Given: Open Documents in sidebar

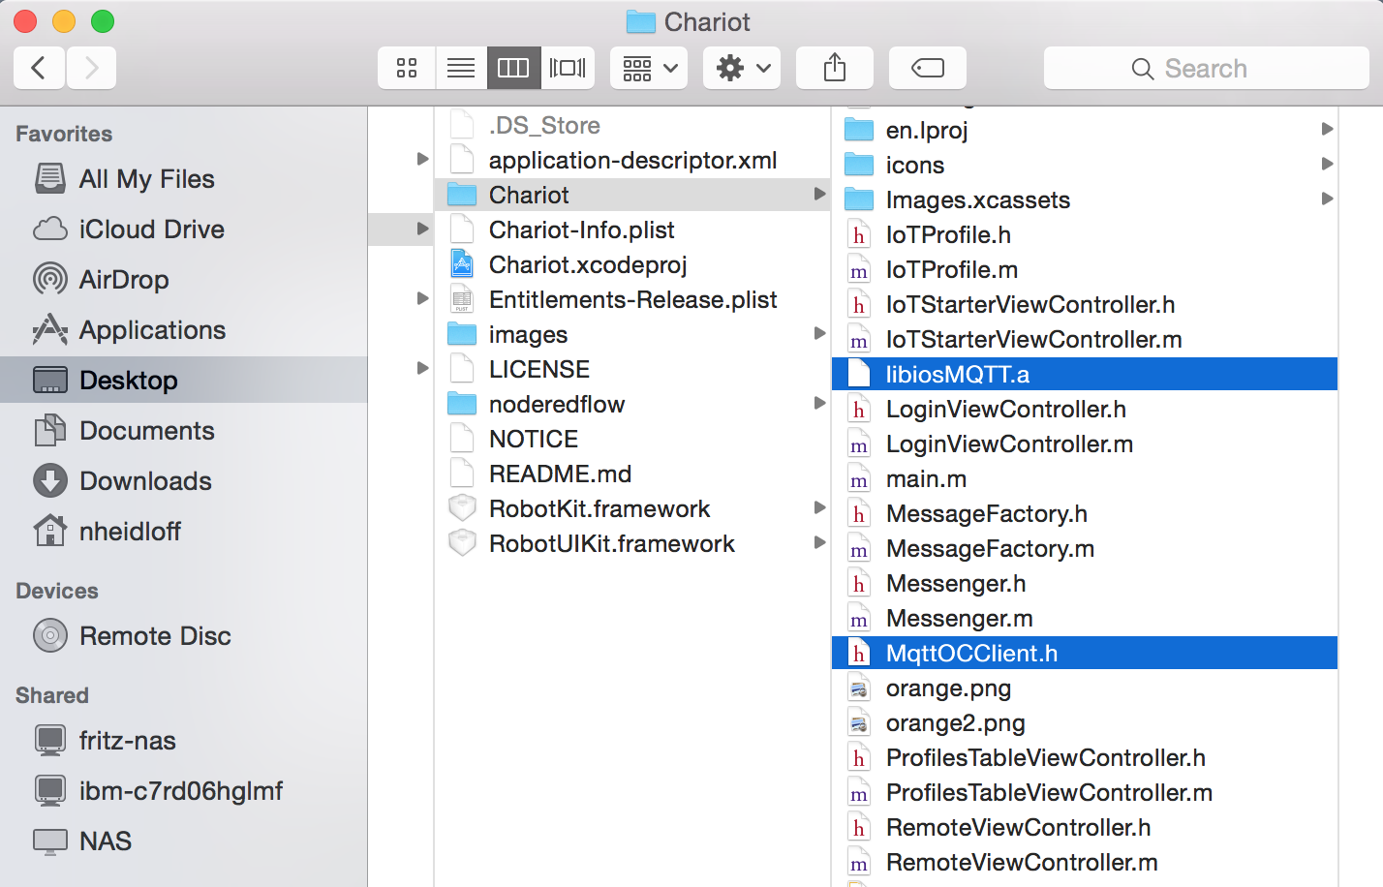Looking at the screenshot, I should point(184,431).
